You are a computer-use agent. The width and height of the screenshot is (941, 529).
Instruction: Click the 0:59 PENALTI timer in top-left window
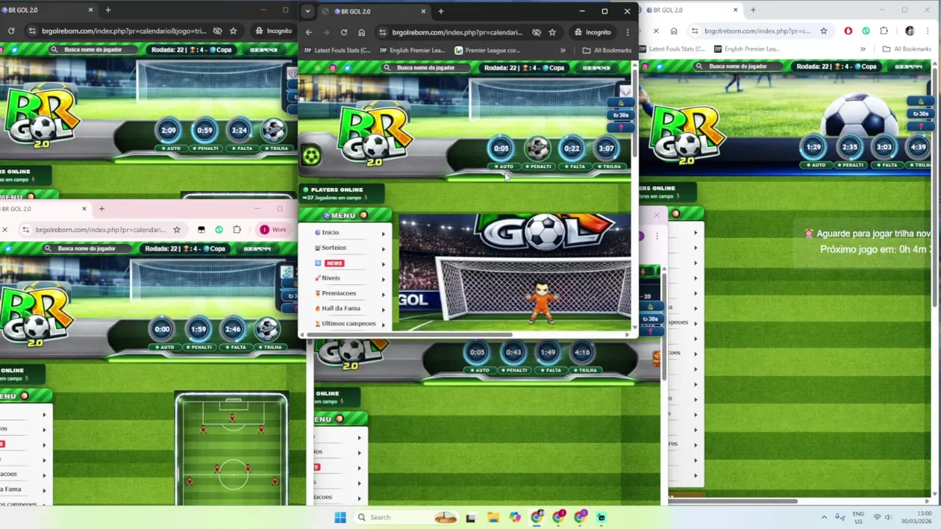pos(204,130)
